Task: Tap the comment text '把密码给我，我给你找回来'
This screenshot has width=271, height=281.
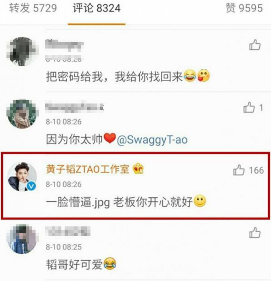Action: (114, 76)
